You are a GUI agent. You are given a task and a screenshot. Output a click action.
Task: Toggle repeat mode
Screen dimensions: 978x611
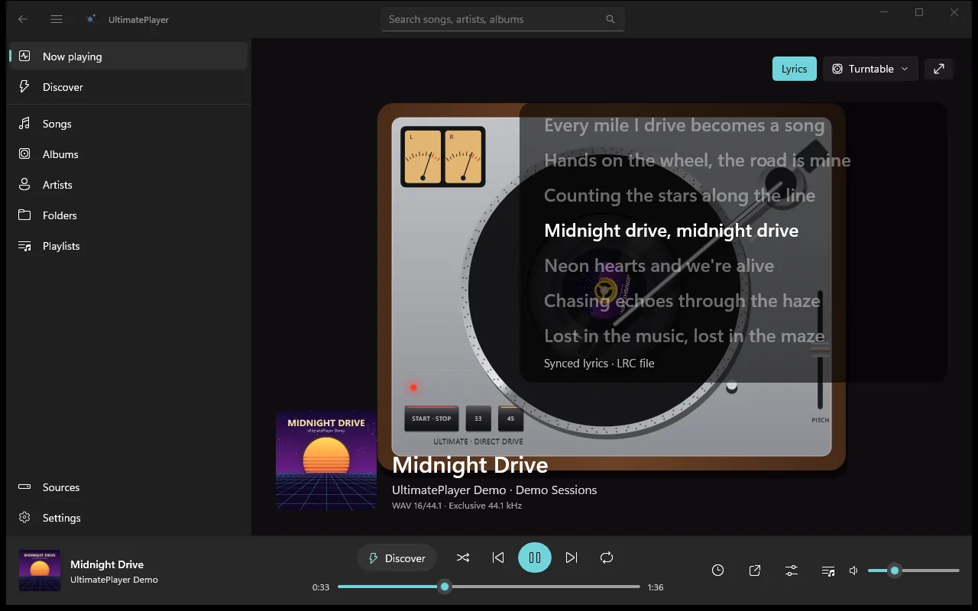click(607, 558)
